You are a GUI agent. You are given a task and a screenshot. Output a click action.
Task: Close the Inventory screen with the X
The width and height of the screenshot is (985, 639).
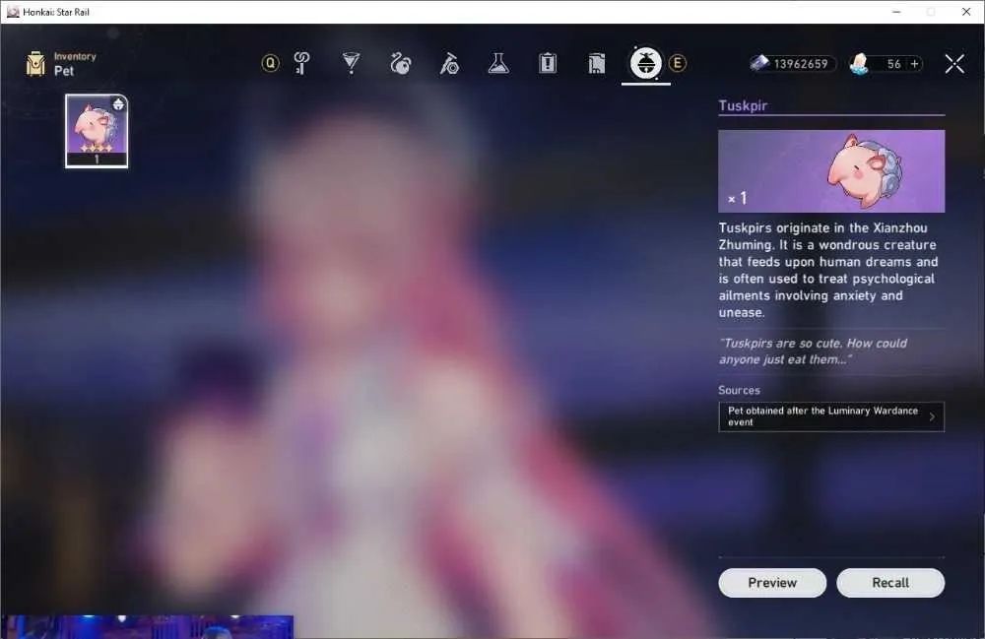(x=954, y=63)
